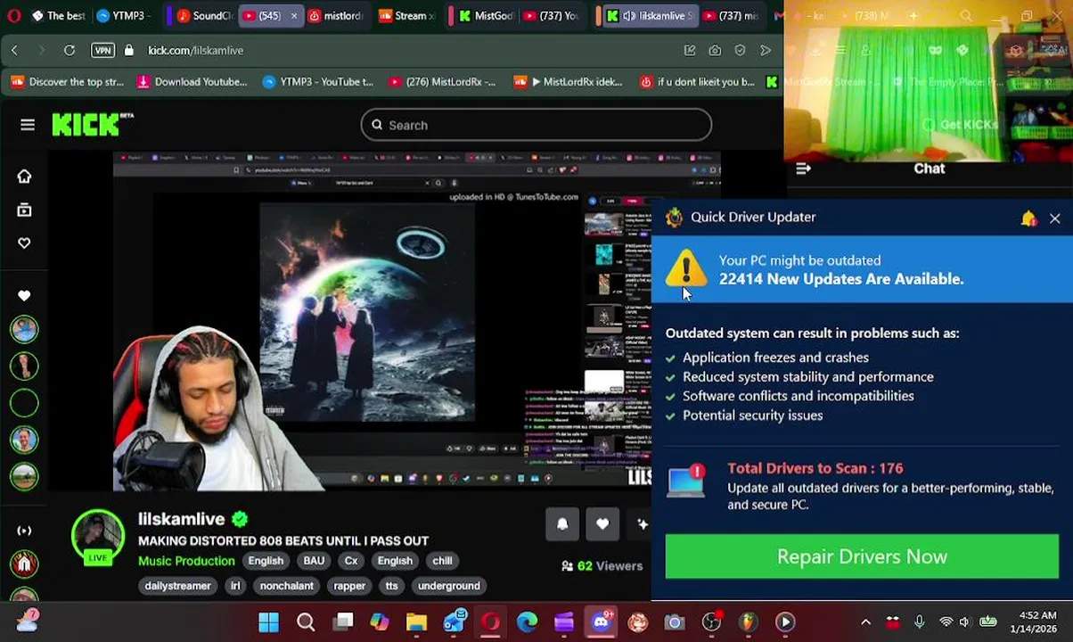Click the follow heart button
The height and width of the screenshot is (642, 1073).
click(602, 524)
